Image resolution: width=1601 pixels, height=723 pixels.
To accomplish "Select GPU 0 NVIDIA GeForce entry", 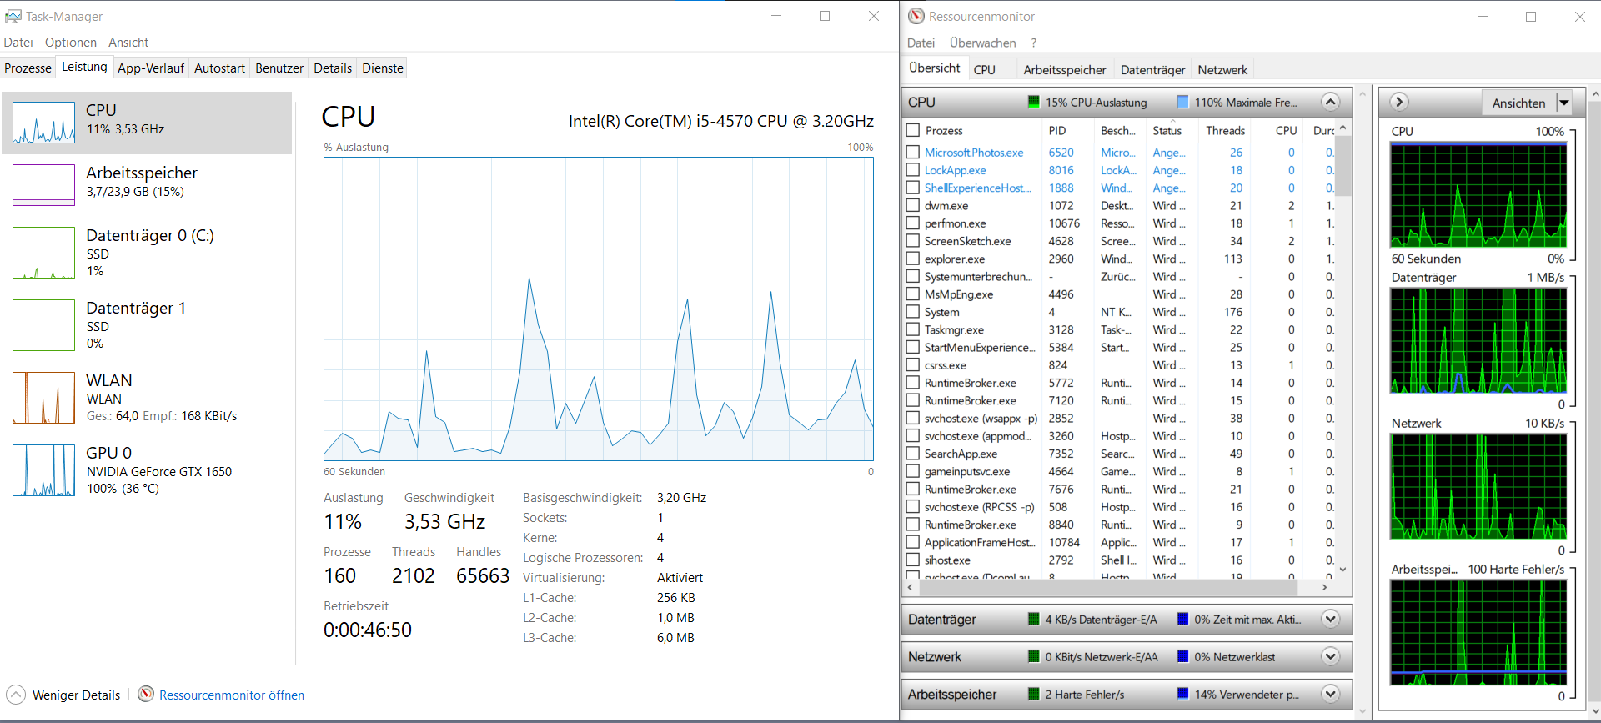I will point(147,470).
